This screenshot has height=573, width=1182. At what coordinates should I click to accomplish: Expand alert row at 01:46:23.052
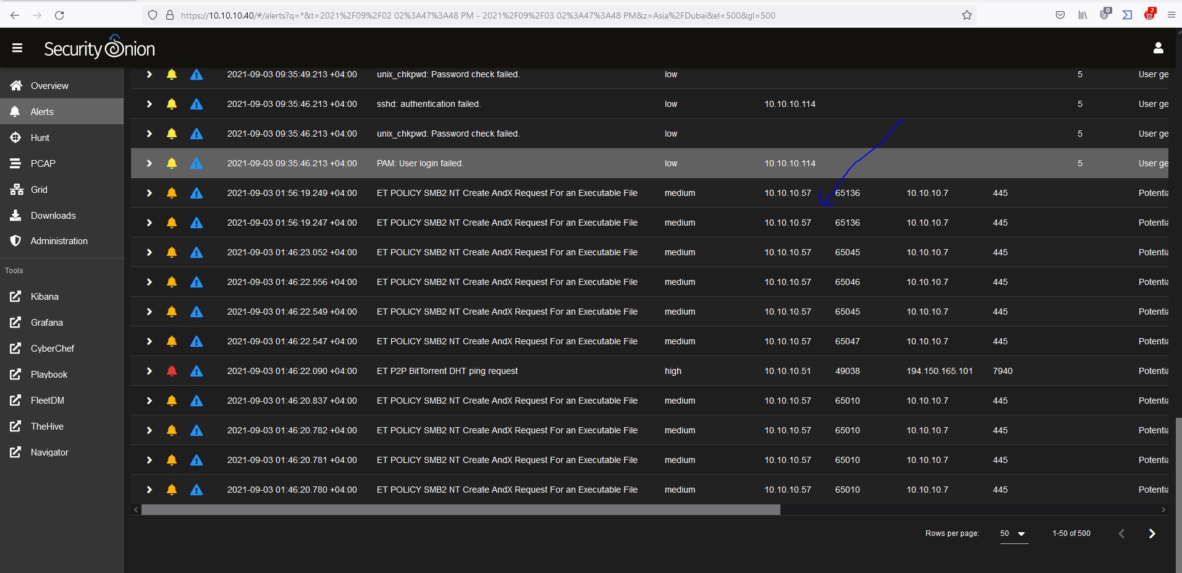pos(149,252)
